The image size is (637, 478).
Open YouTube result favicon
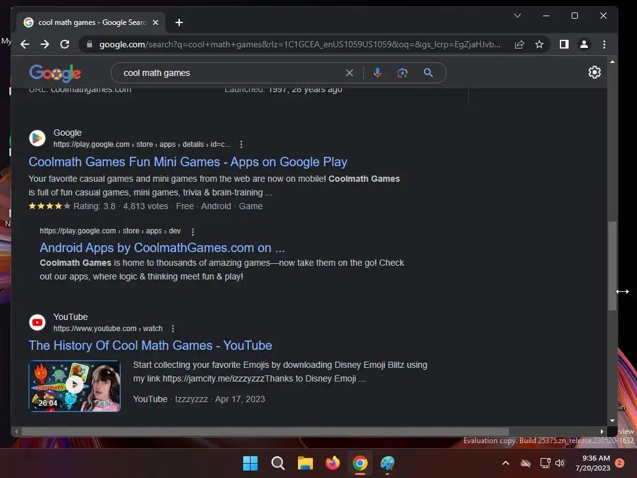37,322
